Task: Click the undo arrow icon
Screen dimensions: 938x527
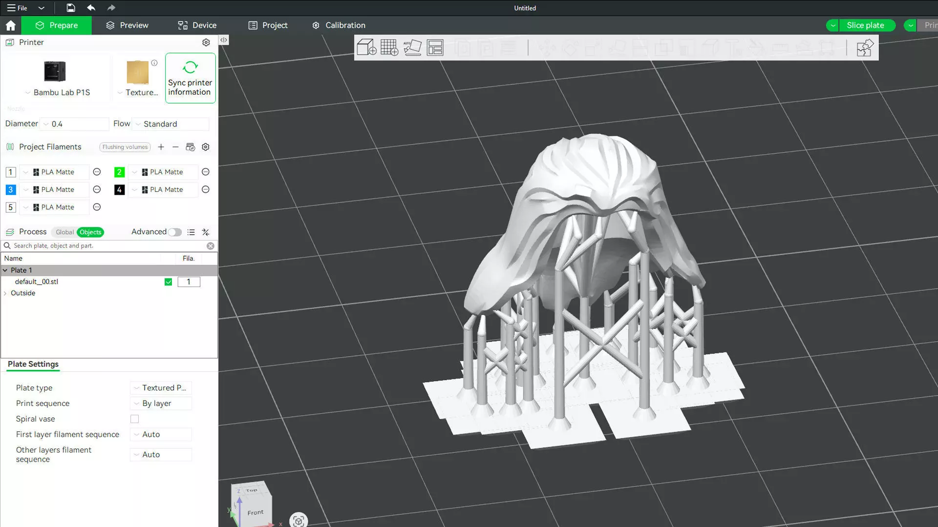Action: [91, 8]
